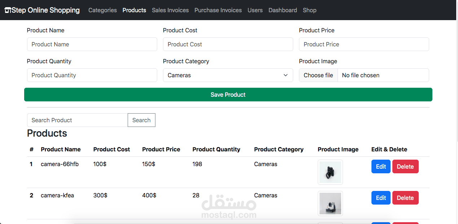Viewport: 458px width, 224px height.
Task: Click into the Product Cost field
Action: click(228, 44)
